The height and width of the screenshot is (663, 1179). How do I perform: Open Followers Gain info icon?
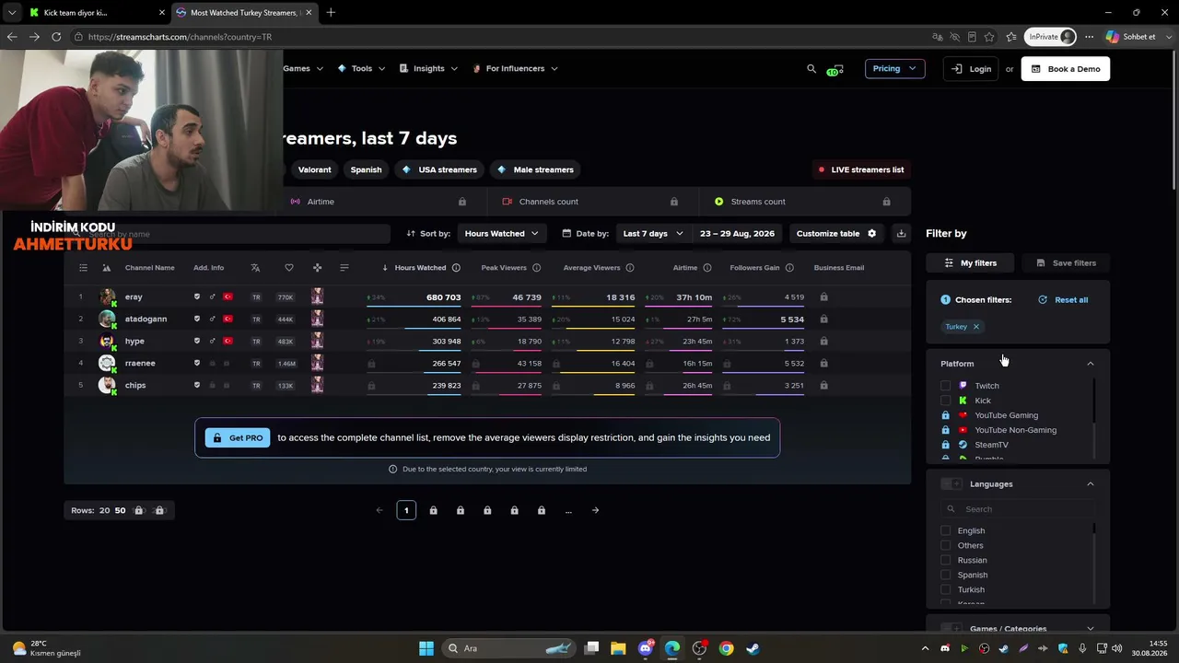[x=789, y=268]
